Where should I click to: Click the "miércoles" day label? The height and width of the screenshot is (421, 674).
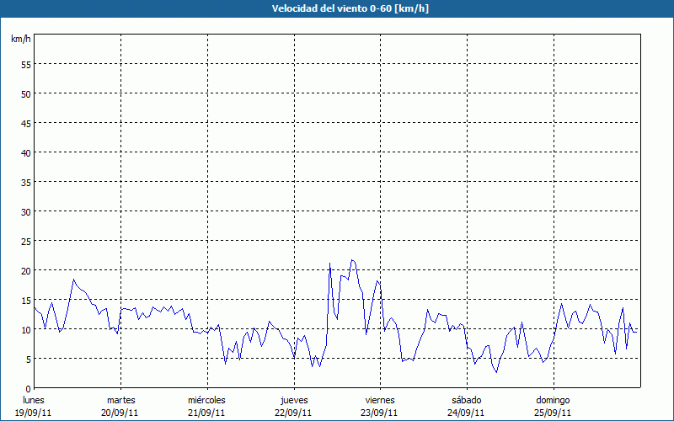coord(206,400)
